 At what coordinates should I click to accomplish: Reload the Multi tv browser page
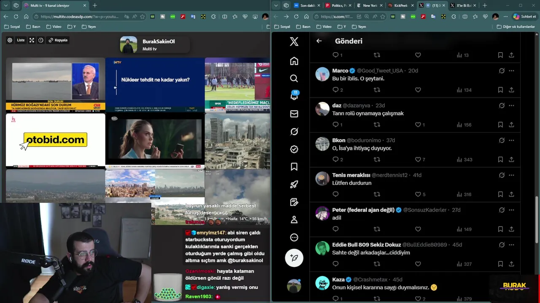point(16,16)
